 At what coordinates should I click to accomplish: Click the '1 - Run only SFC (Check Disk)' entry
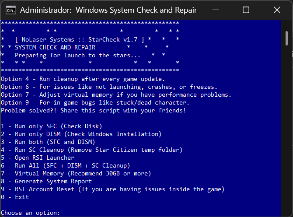pyautogui.click(x=52, y=126)
